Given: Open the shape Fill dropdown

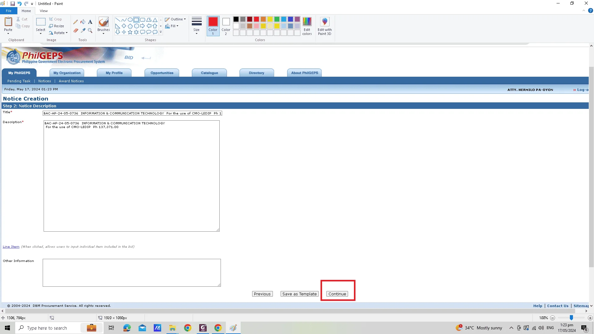Looking at the screenshot, I should pyautogui.click(x=172, y=26).
